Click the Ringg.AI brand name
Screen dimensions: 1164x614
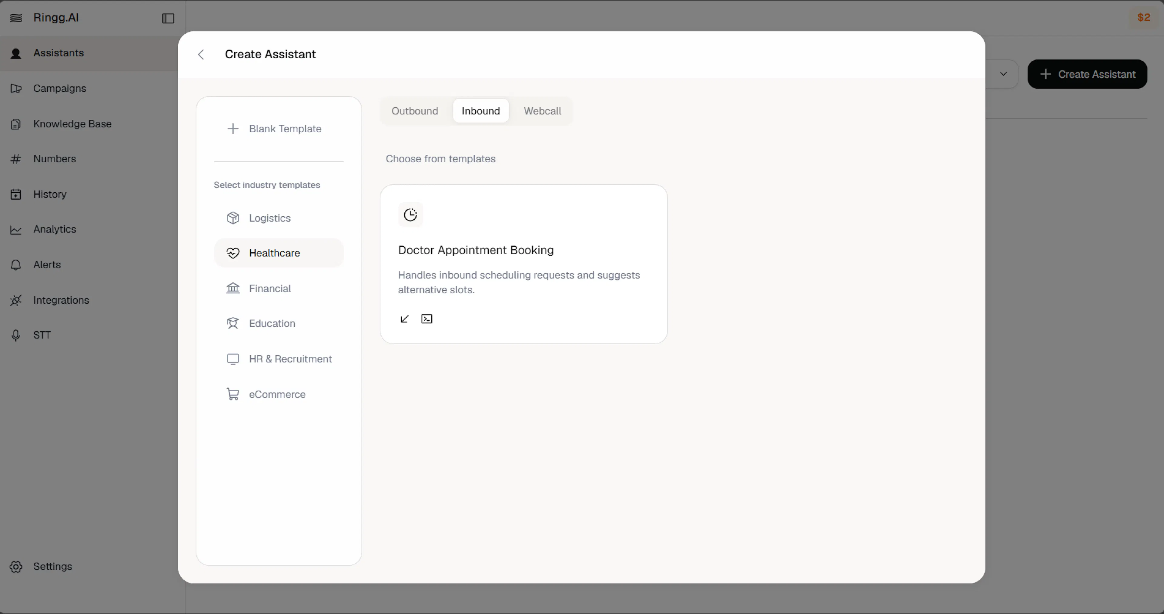(x=56, y=18)
